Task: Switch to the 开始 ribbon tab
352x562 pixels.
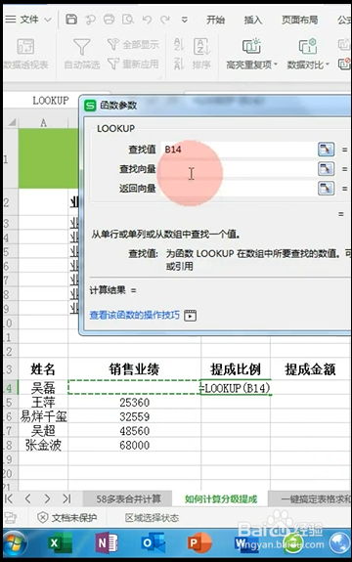Action: coord(215,20)
